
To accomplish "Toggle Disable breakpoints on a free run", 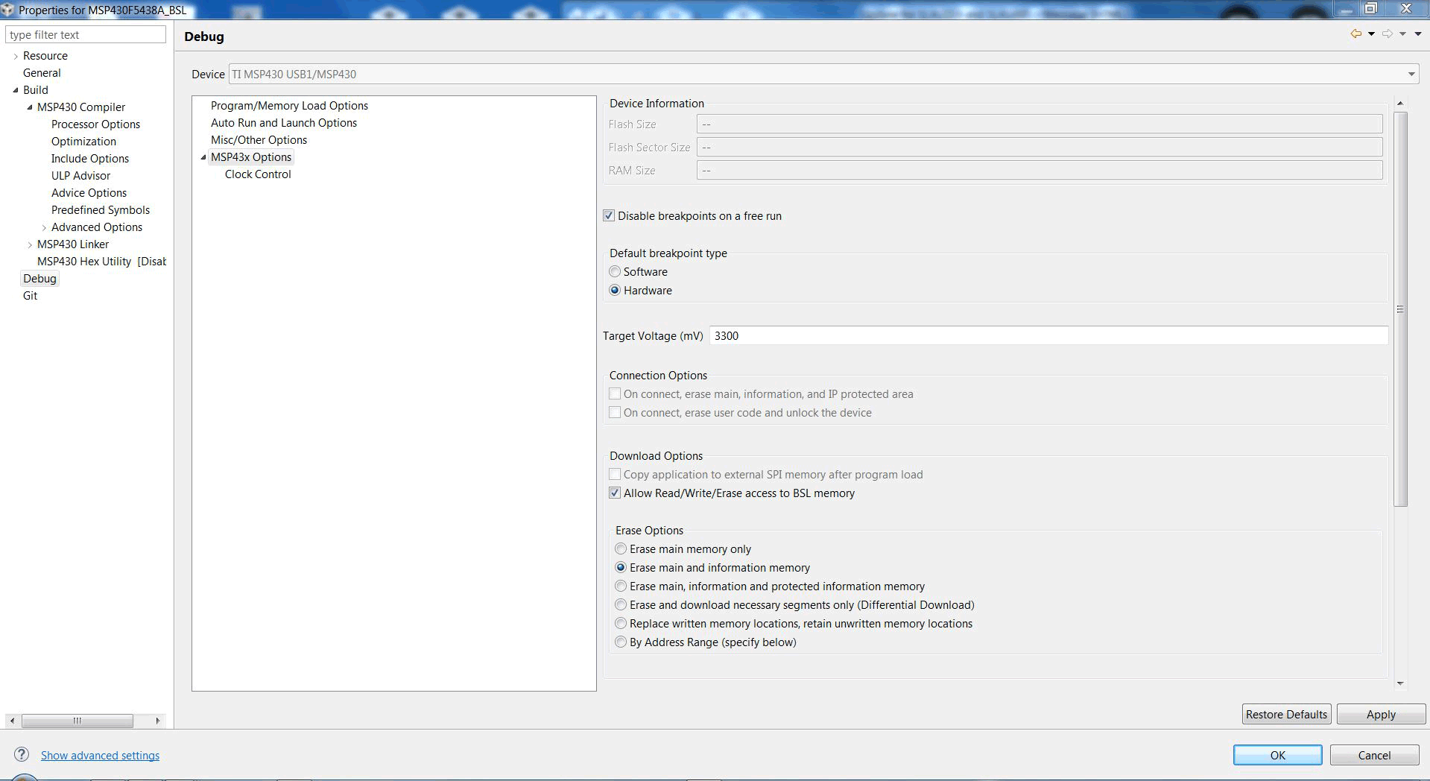I will (609, 216).
